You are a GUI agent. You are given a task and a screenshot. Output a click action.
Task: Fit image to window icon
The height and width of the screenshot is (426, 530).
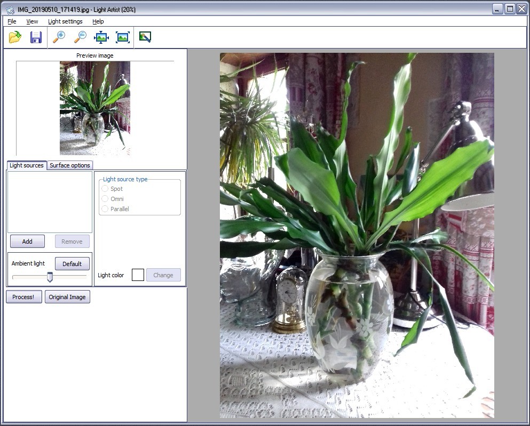[101, 37]
